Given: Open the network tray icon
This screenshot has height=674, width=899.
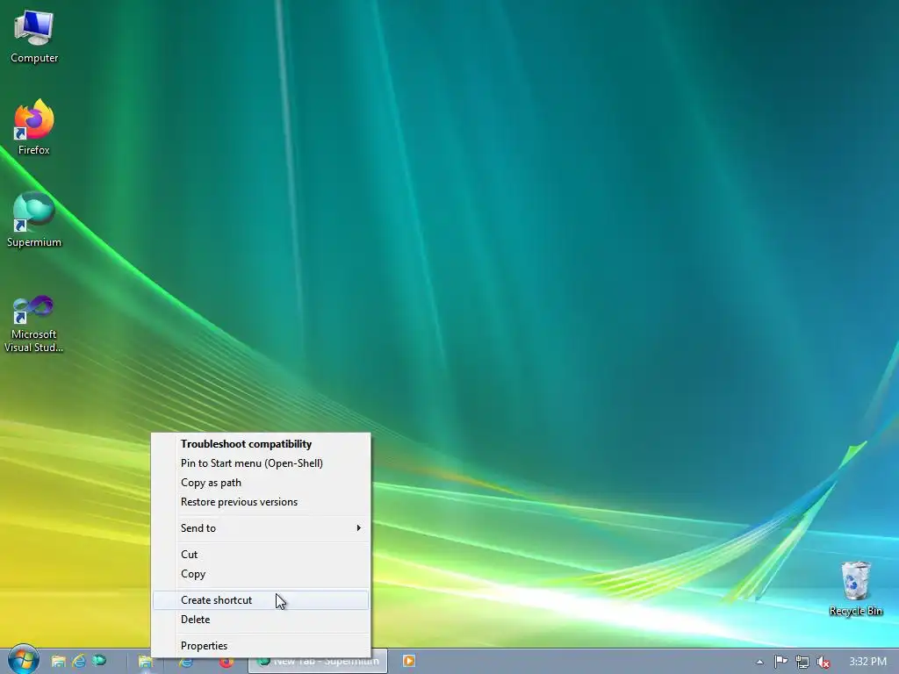Looking at the screenshot, I should tap(802, 662).
